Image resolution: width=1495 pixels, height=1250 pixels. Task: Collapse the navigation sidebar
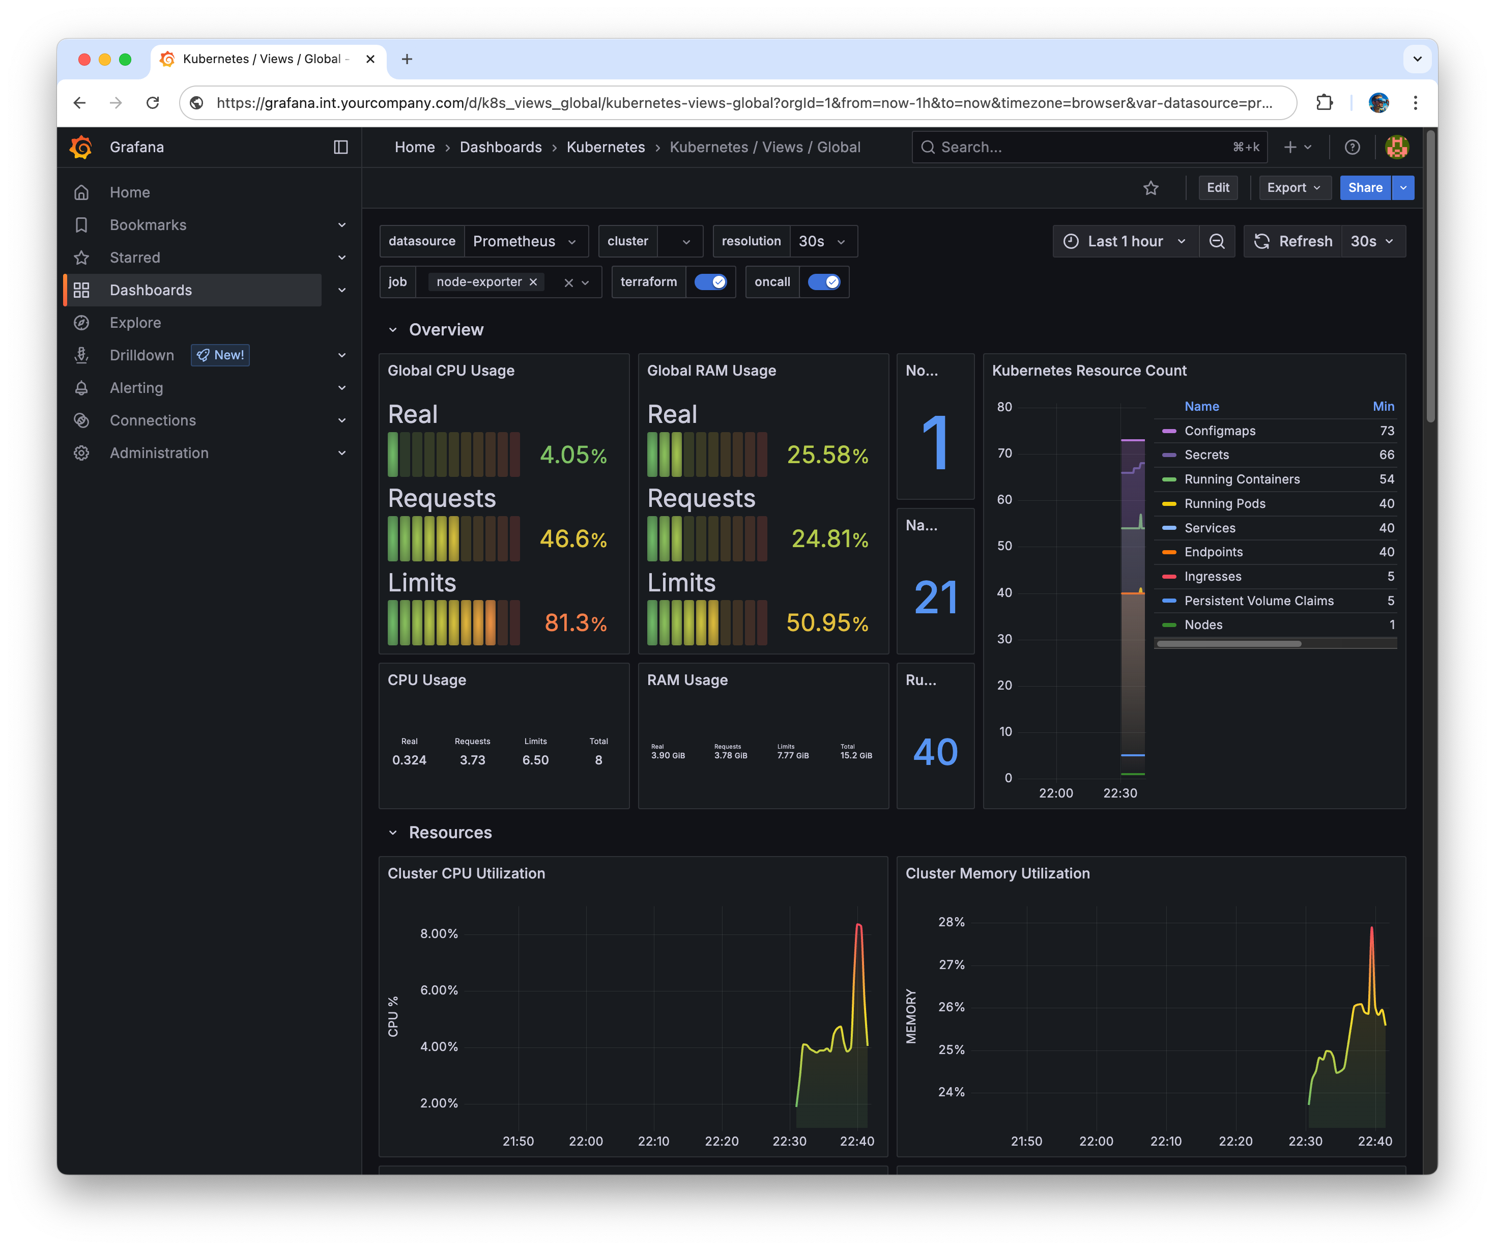(x=341, y=148)
